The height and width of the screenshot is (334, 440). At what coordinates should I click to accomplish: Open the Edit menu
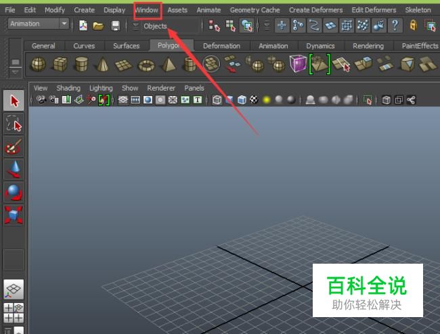30,10
